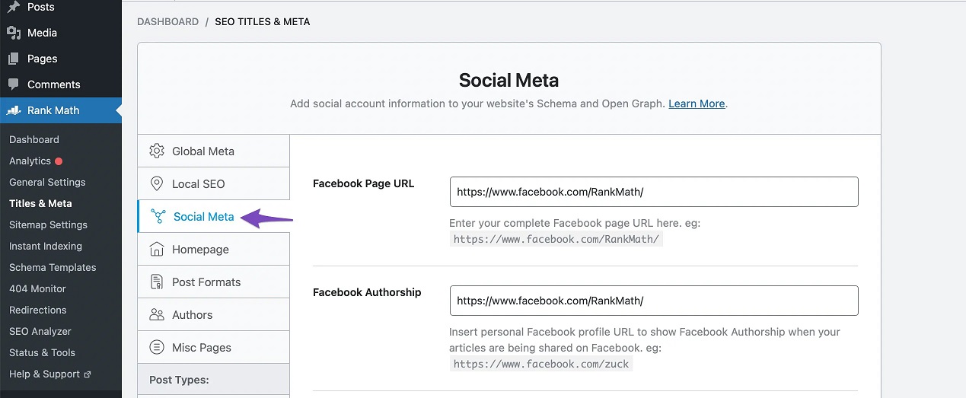
Task: Open the Rank Math Dashboard submenu
Action: pyautogui.click(x=34, y=139)
